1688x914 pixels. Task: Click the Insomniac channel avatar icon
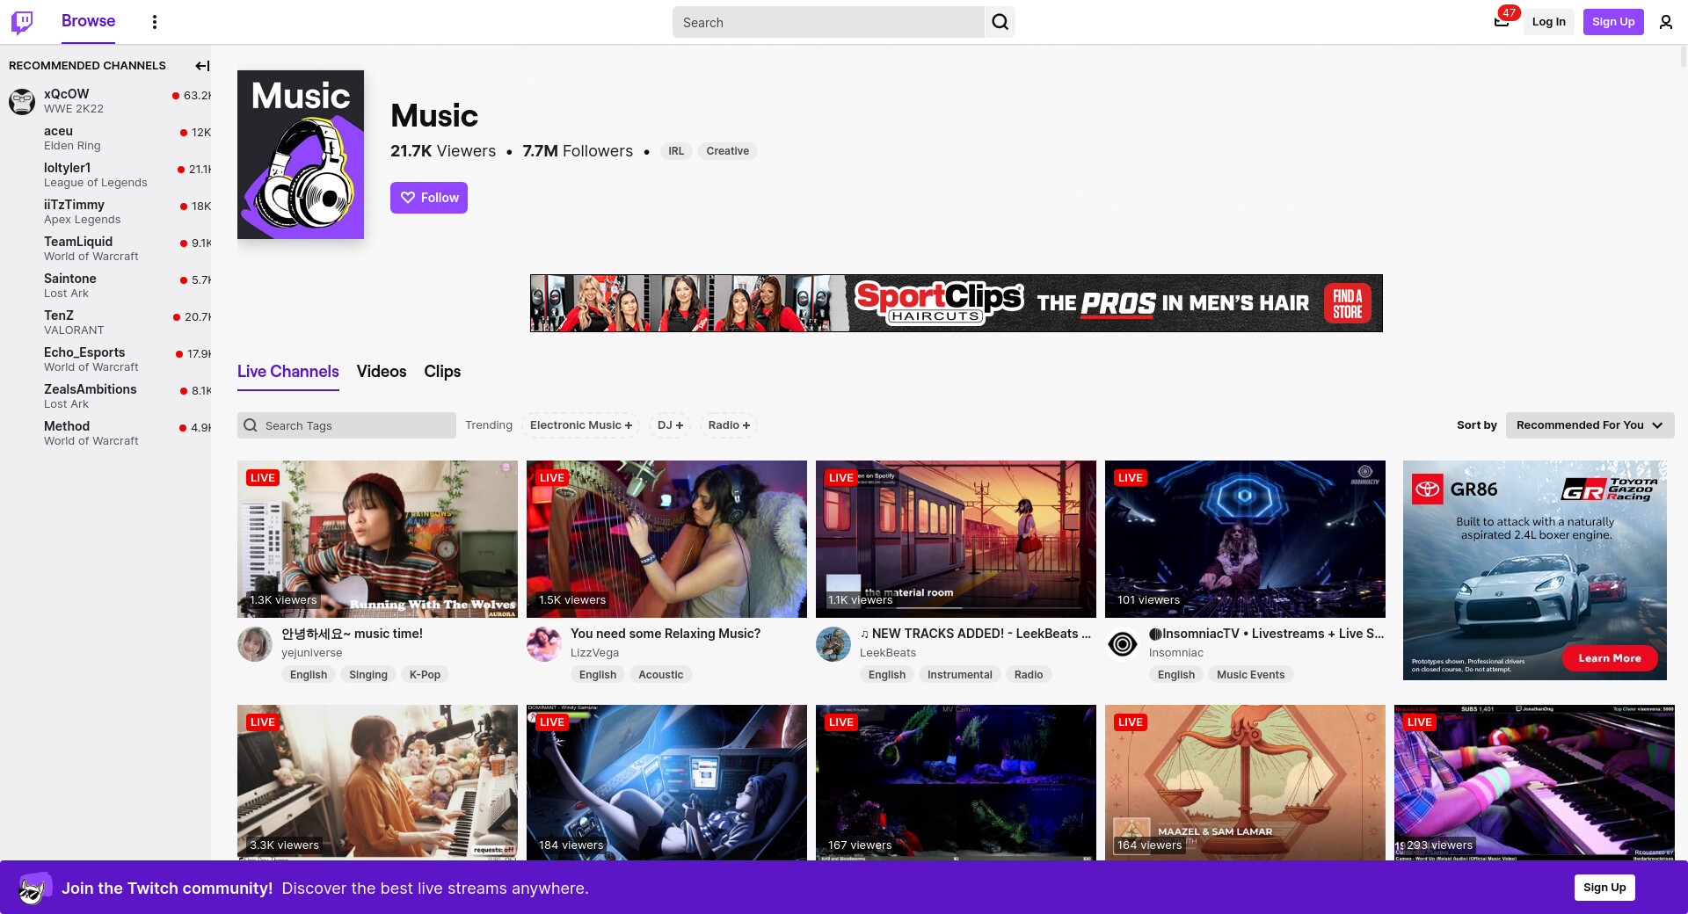1123,644
